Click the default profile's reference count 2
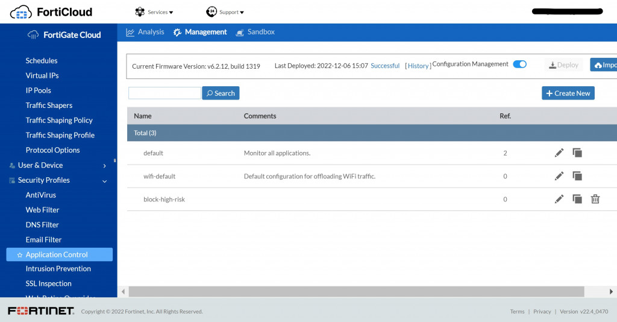617x322 pixels. pos(506,153)
